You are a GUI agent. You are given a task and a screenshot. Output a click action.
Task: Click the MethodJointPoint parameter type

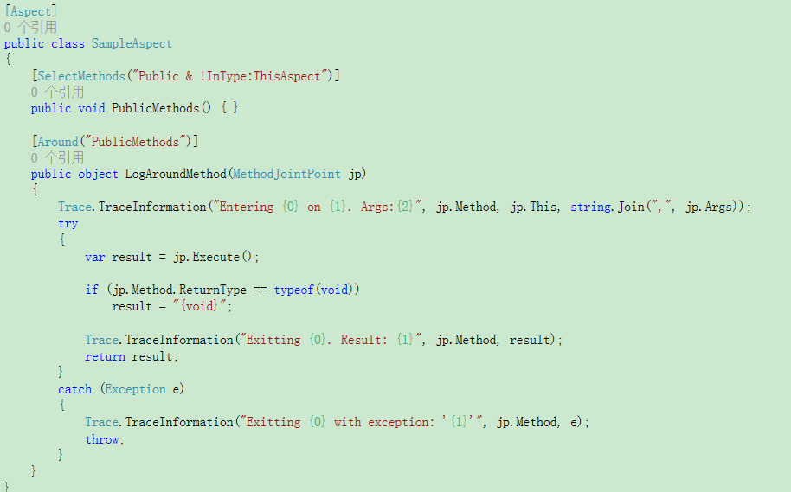point(286,174)
